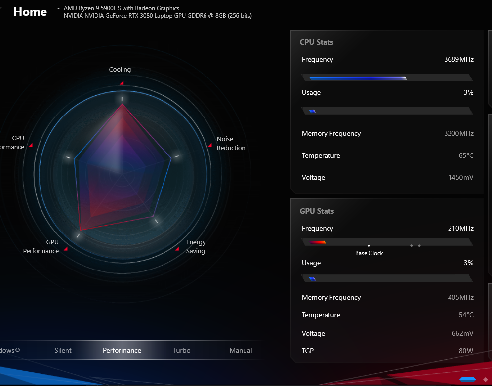Click the small diamond page indicator
492x386 pixels.
coord(485,379)
